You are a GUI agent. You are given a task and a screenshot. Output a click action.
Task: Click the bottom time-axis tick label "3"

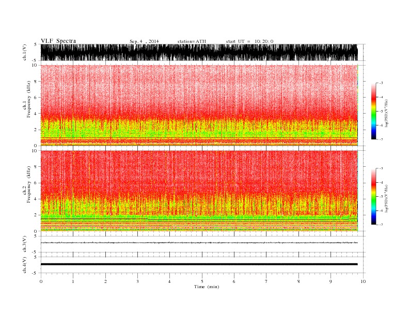[x=137, y=281]
